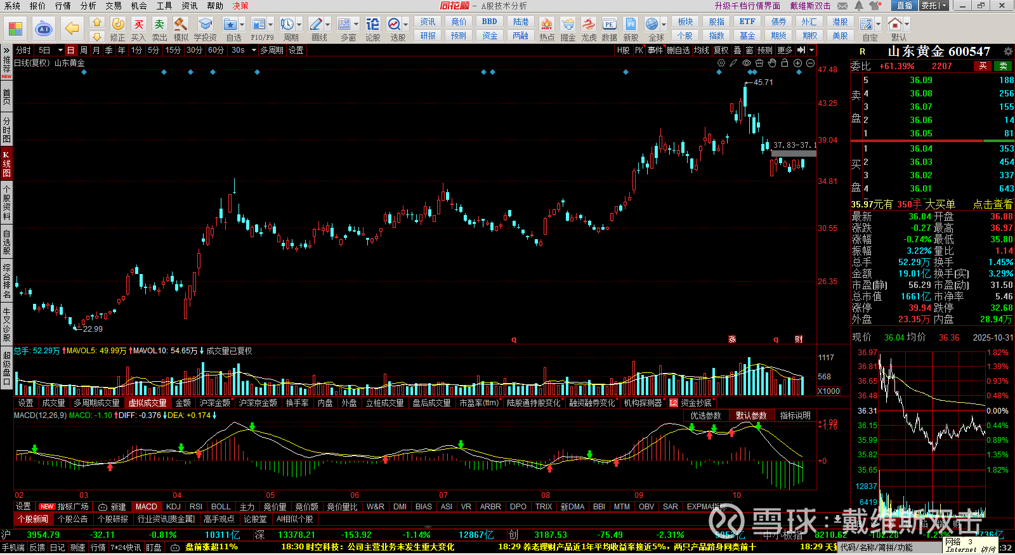The height and width of the screenshot is (555, 1015).
Task: Toggle the chart lock icon
Action: pyautogui.click(x=785, y=63)
